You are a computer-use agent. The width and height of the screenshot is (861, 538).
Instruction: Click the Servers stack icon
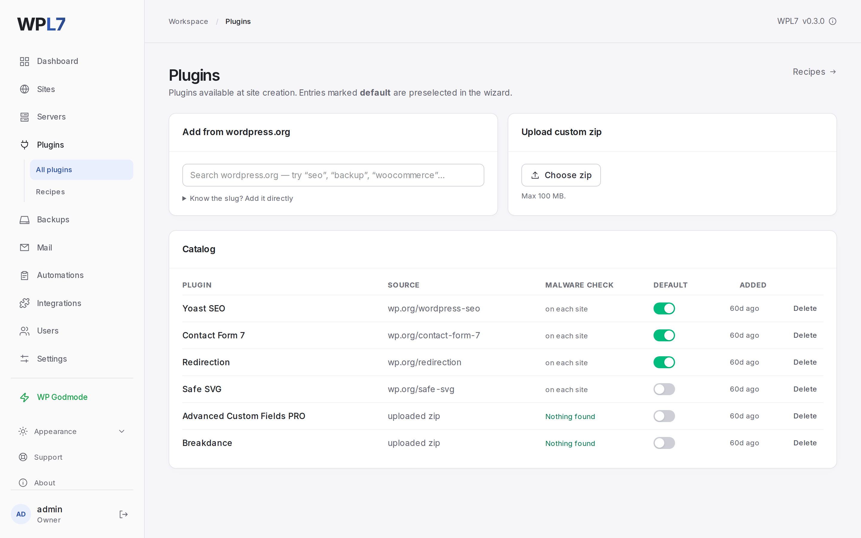tap(25, 117)
